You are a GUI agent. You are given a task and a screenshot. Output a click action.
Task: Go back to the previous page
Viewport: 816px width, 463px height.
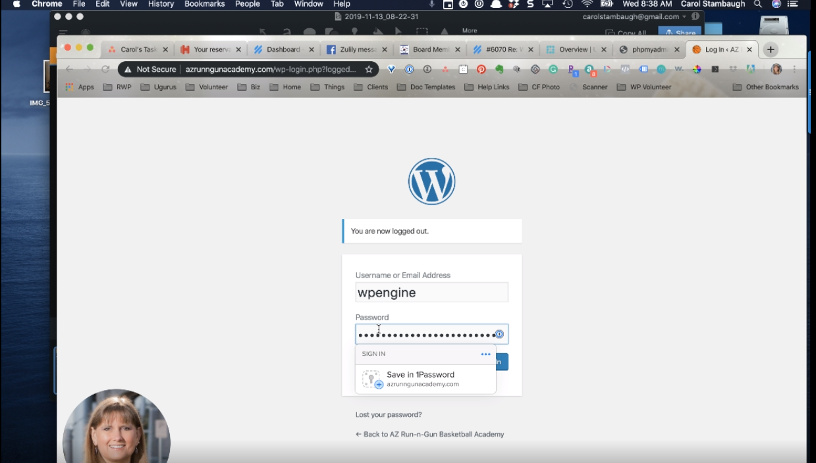click(x=69, y=69)
